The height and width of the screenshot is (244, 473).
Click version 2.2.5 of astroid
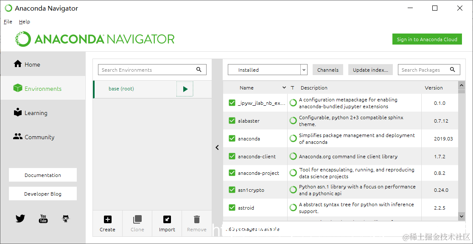[439, 208]
